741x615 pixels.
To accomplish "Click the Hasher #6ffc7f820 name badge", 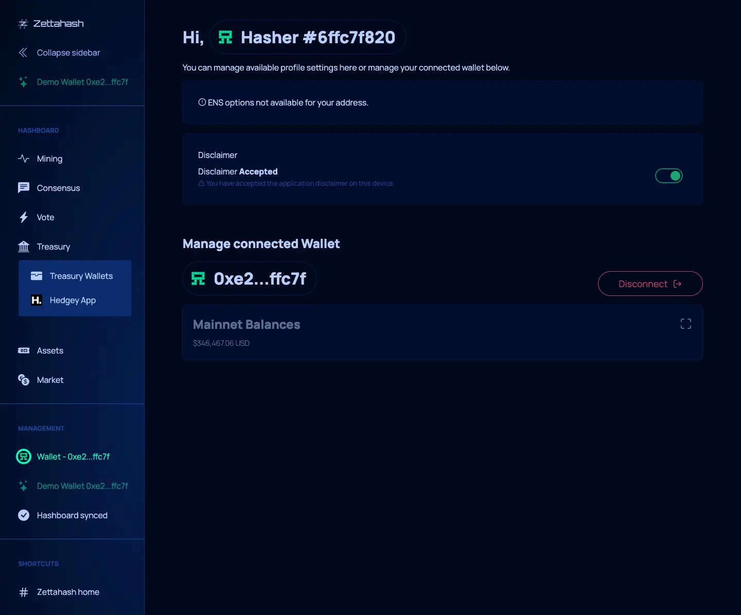I will pos(308,37).
